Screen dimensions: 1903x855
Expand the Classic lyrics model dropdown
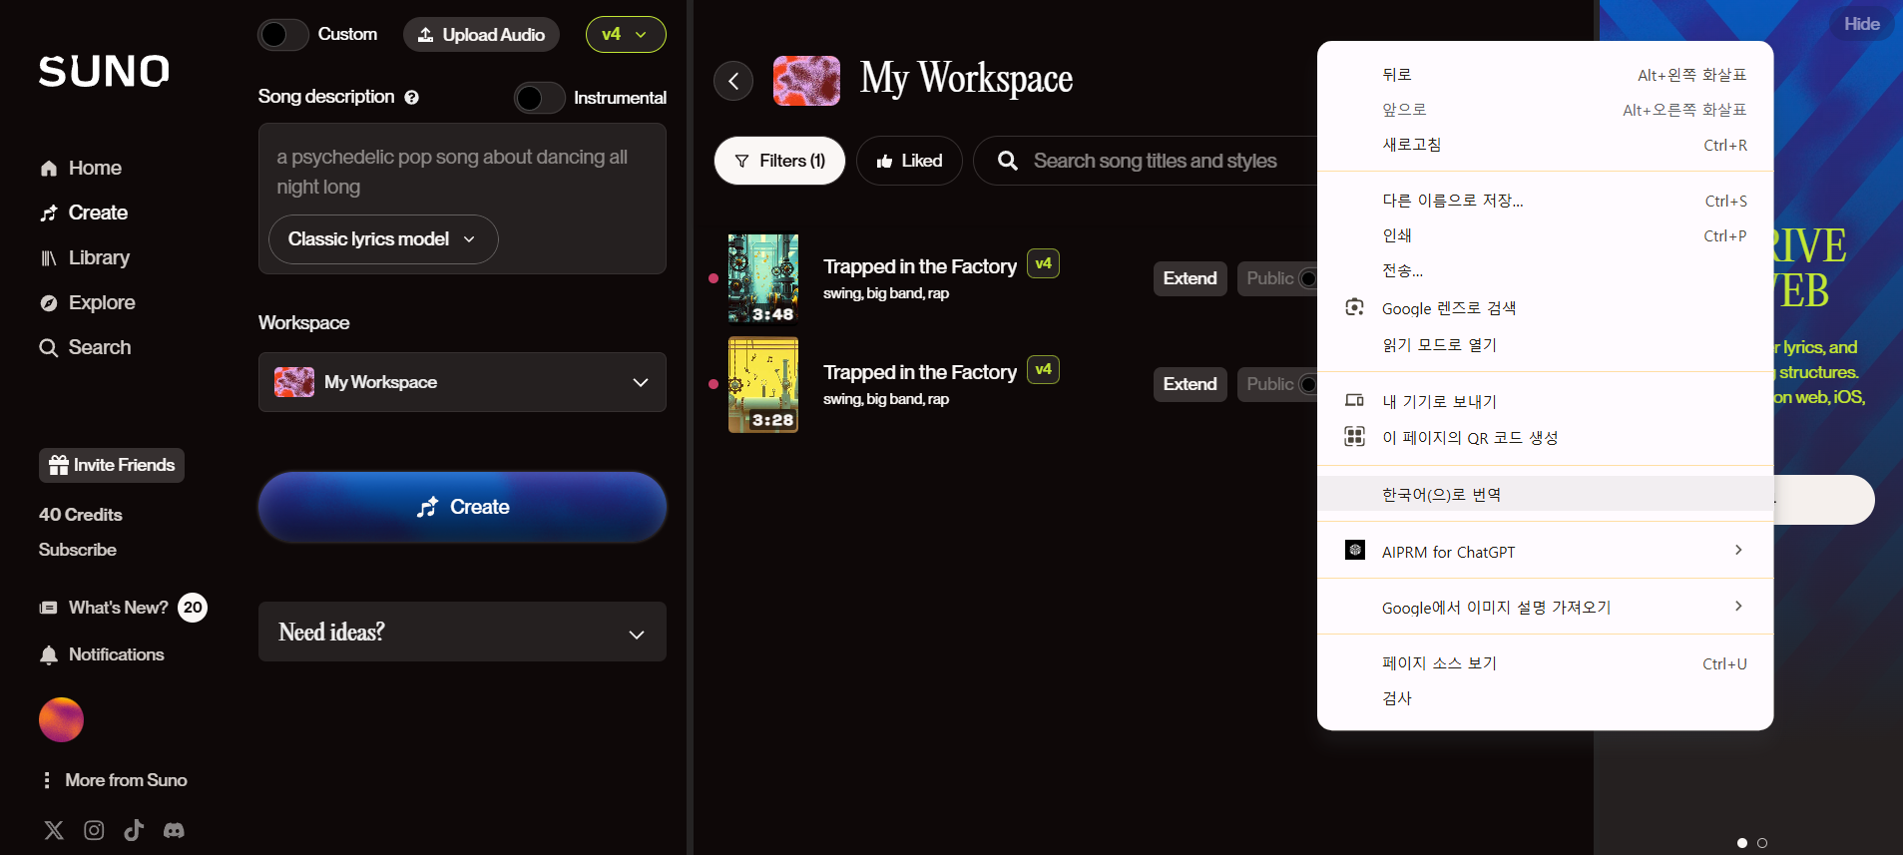click(382, 239)
